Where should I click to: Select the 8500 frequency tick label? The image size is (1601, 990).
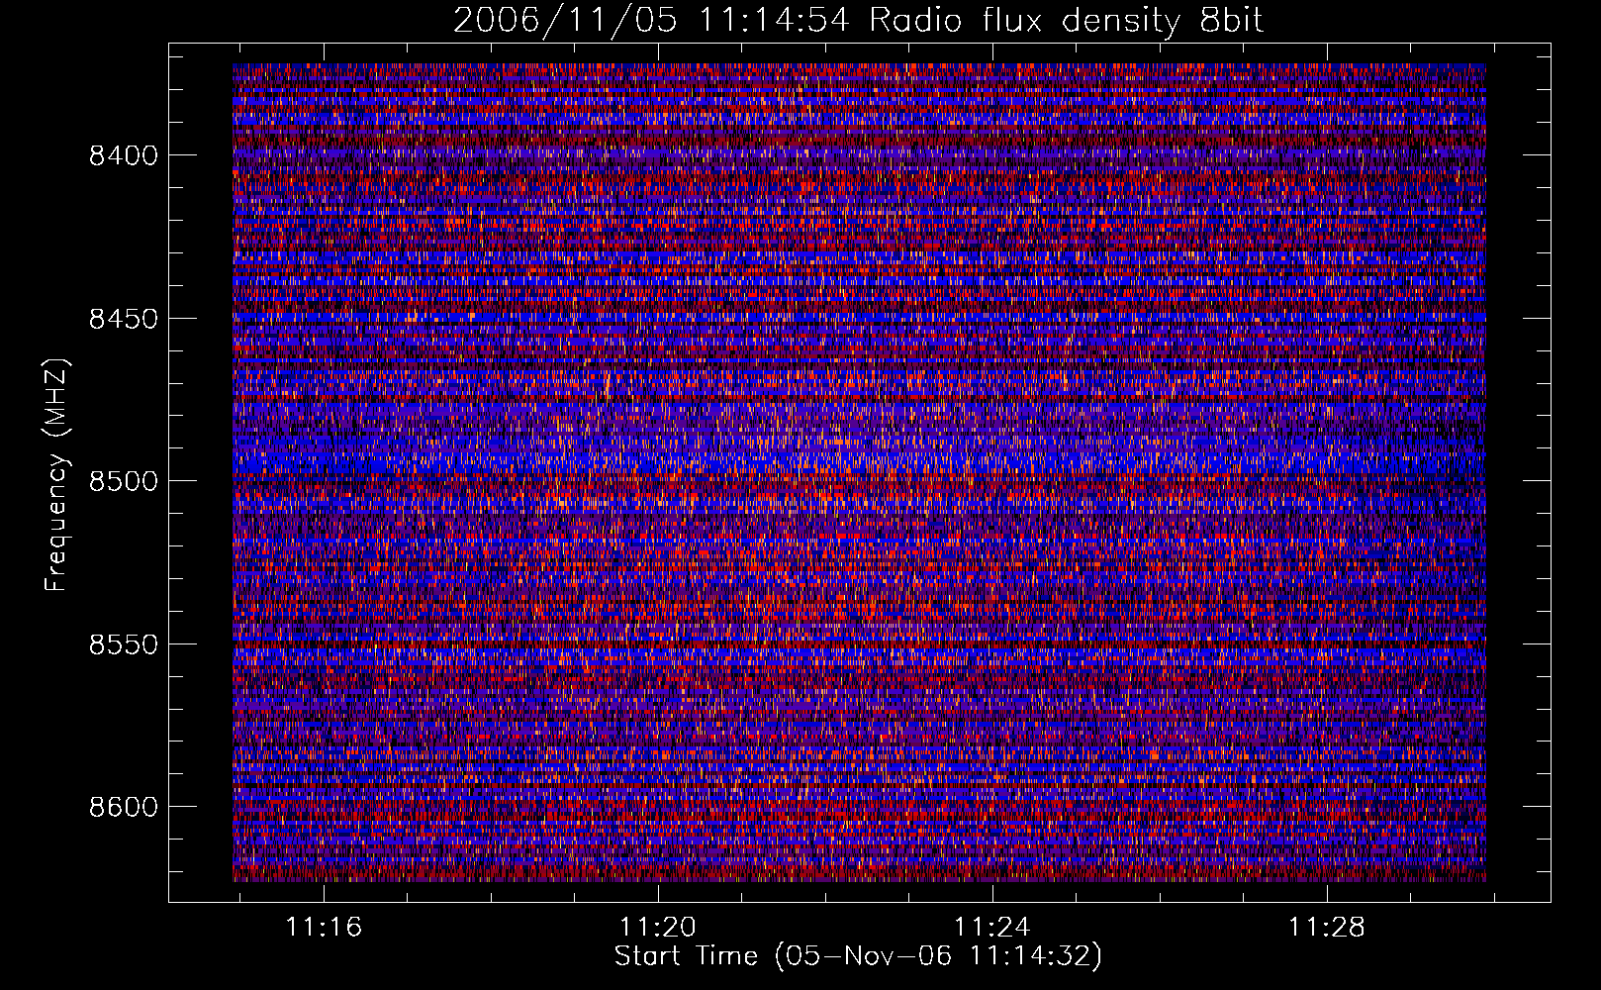click(123, 481)
